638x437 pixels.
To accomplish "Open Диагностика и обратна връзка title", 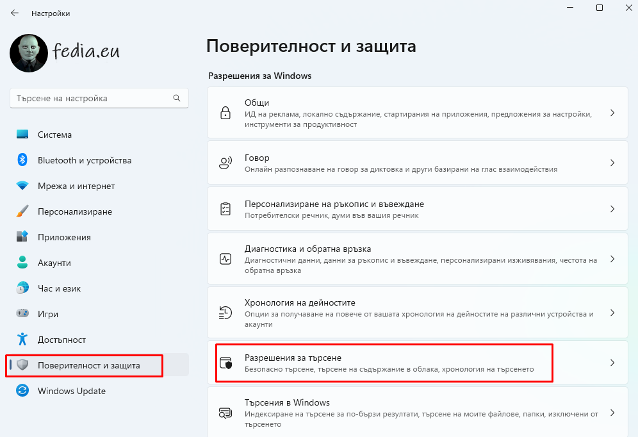I will 307,249.
